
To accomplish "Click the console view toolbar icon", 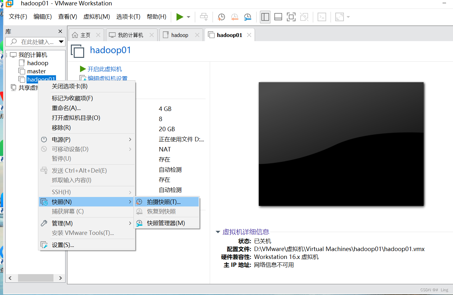I will click(322, 17).
